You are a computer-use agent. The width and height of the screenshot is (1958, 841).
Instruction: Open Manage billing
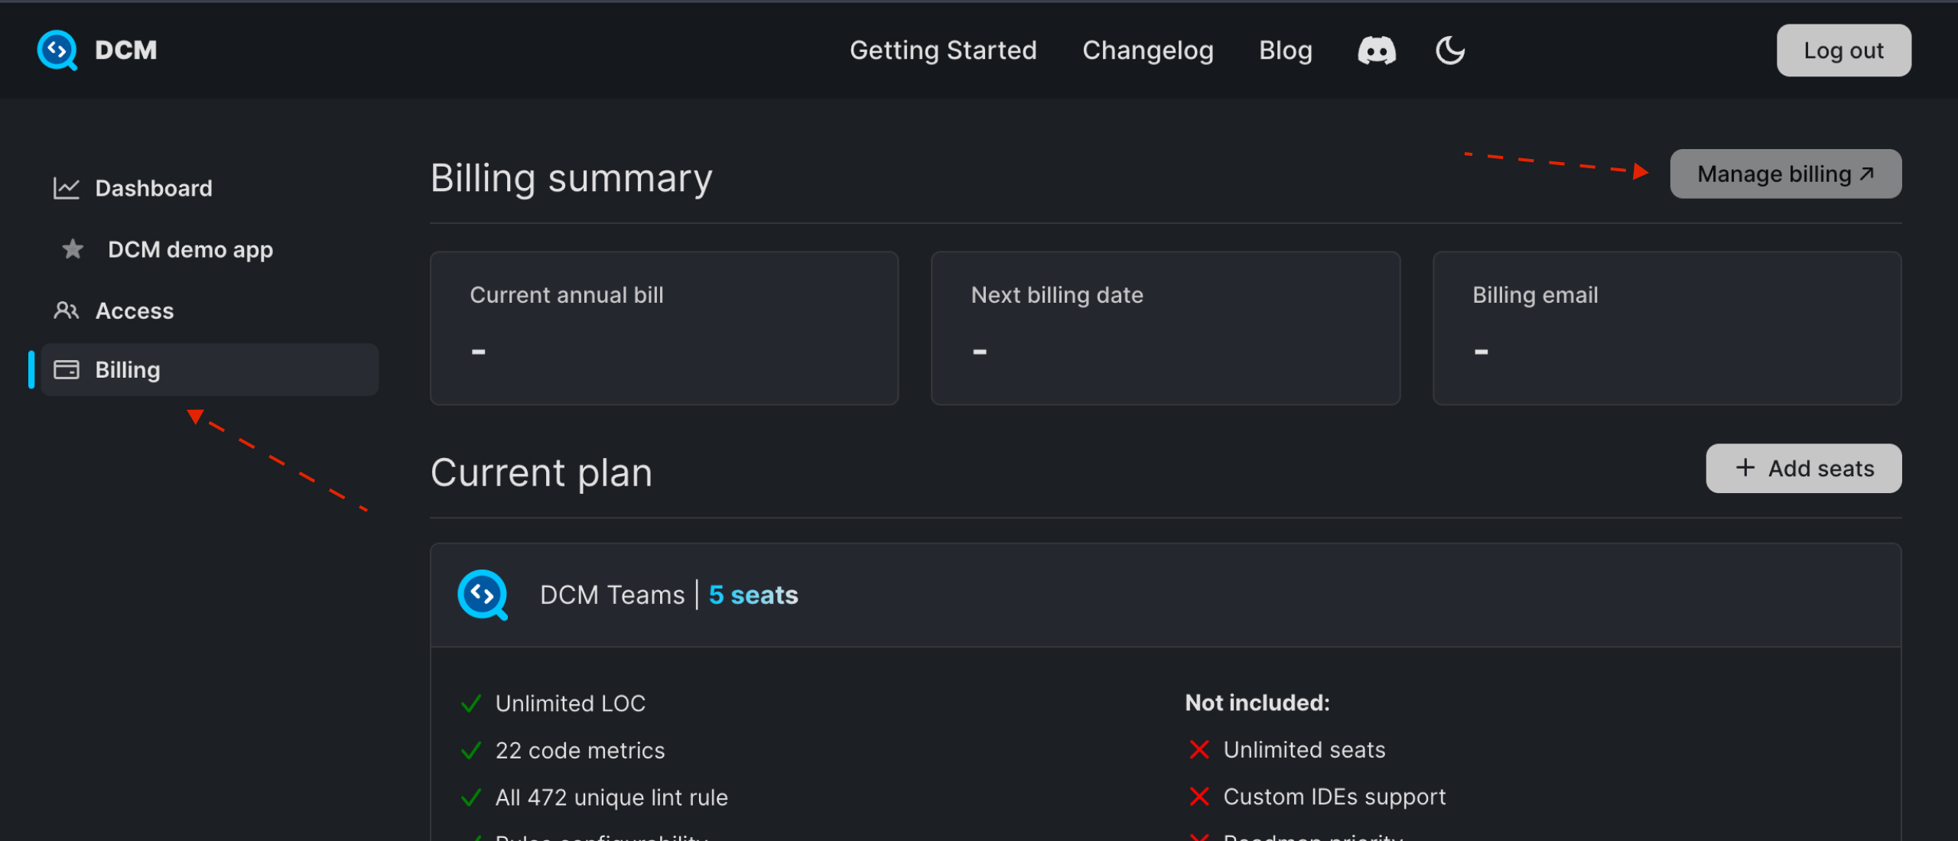1785,174
